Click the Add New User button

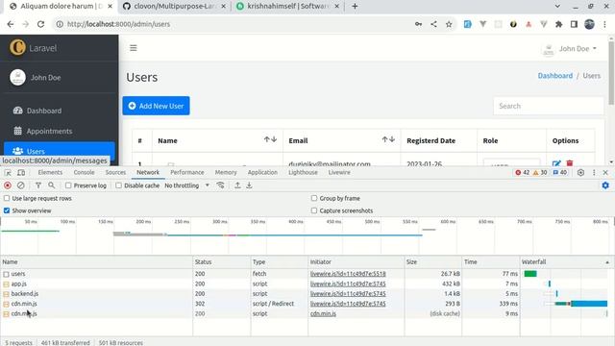point(156,106)
